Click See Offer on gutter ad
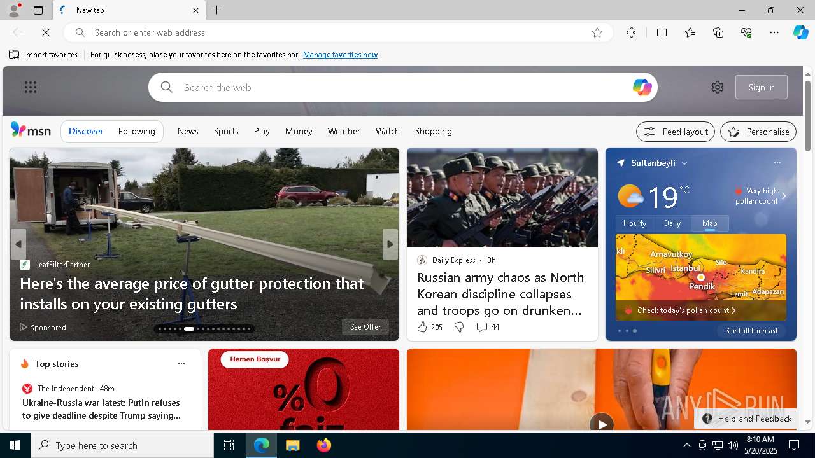 [365, 327]
